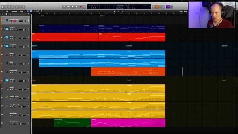
Task: Select Marker 1 in the ruler
Action: pyautogui.click(x=43, y=15)
